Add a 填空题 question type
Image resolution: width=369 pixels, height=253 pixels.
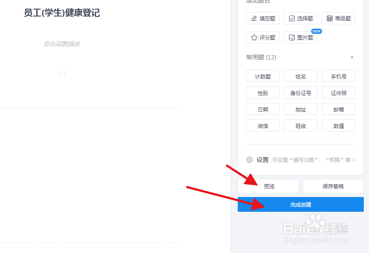(x=263, y=18)
